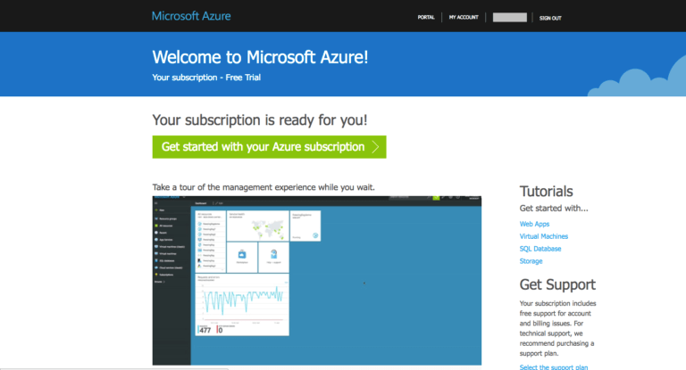Click 'Your subscription is ready for you!' heading
686x370 pixels.
tap(259, 119)
